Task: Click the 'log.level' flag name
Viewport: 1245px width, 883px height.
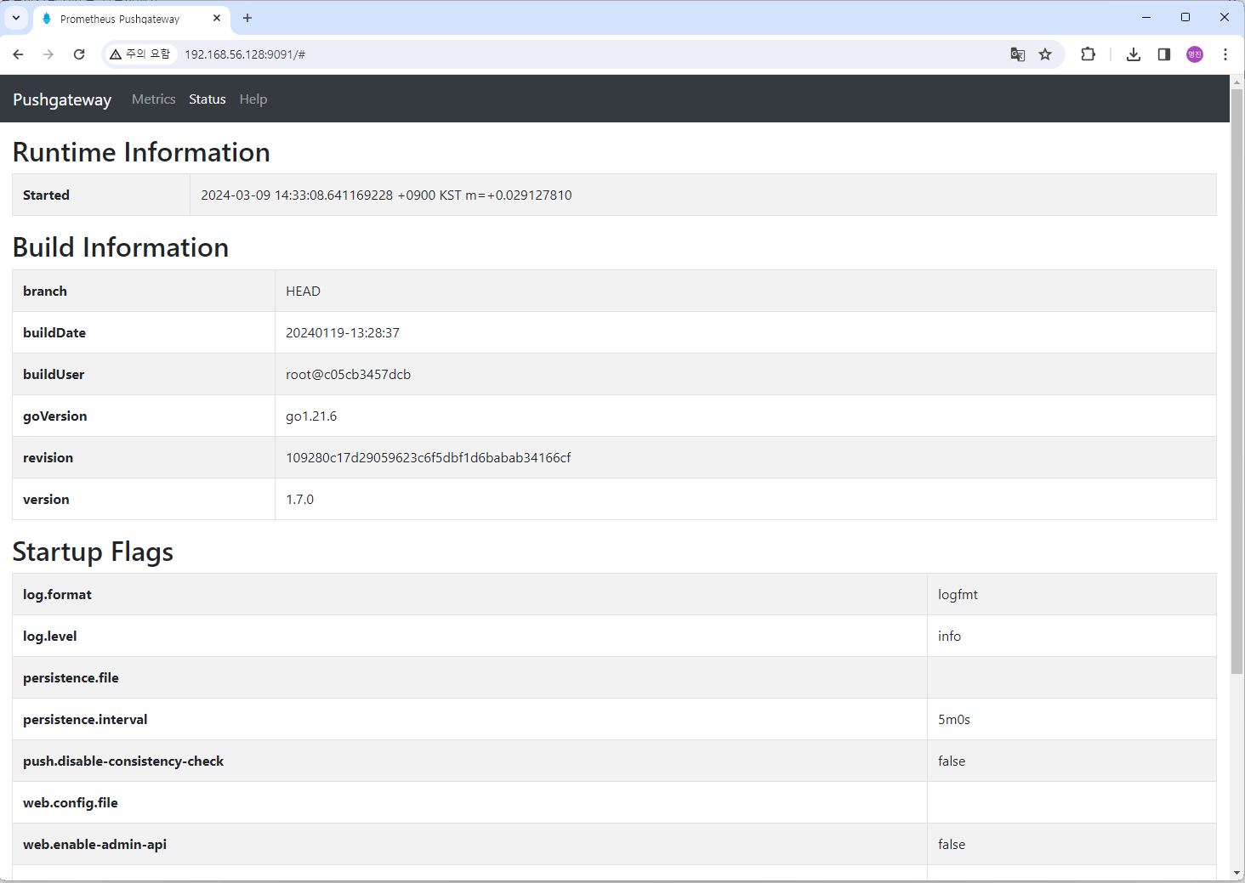Action: pyautogui.click(x=50, y=637)
